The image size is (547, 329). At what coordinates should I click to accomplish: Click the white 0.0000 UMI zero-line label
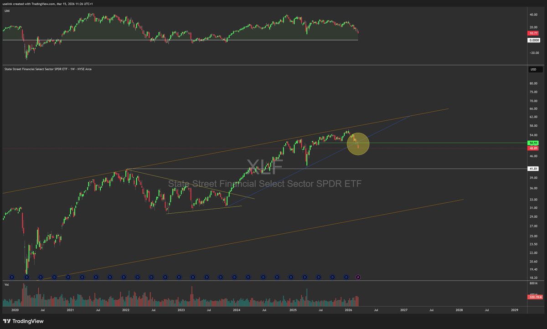[x=534, y=40]
